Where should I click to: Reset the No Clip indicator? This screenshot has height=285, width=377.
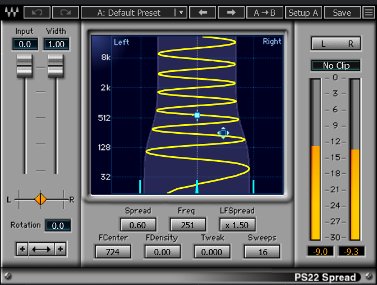(336, 66)
